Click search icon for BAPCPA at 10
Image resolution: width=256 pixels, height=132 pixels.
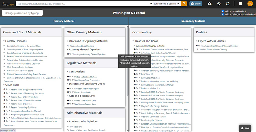137,74
